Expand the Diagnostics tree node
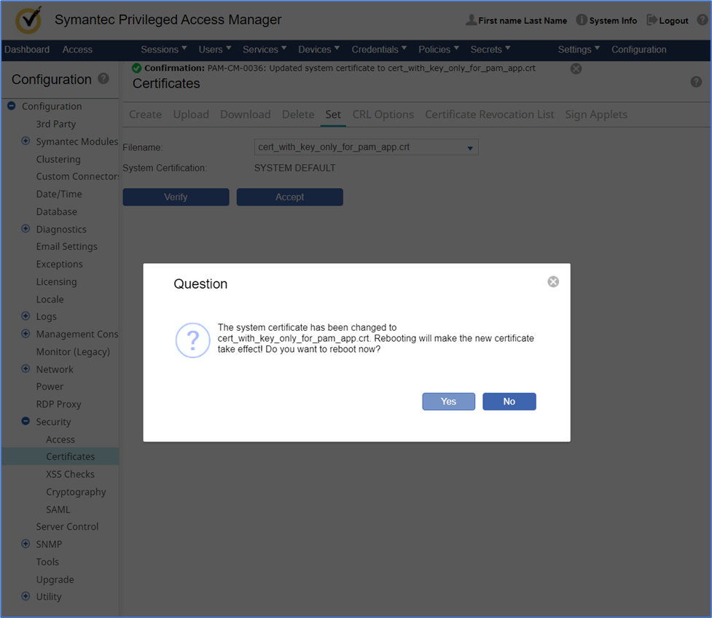Screen dimensions: 712x618 pyautogui.click(x=26, y=229)
